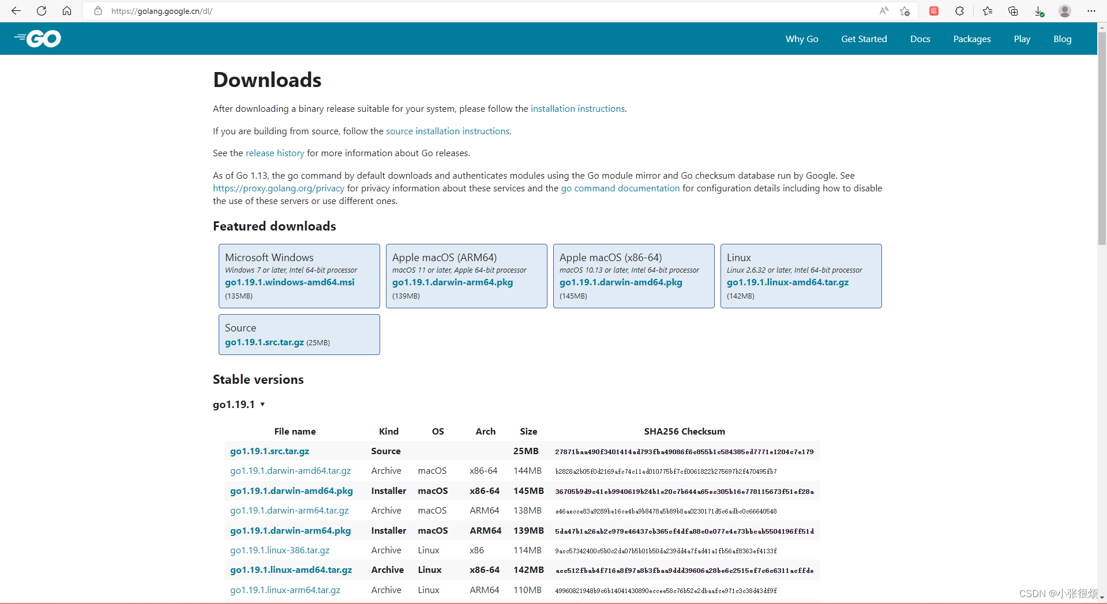Open Get Started page
Image resolution: width=1107 pixels, height=604 pixels.
(x=864, y=39)
